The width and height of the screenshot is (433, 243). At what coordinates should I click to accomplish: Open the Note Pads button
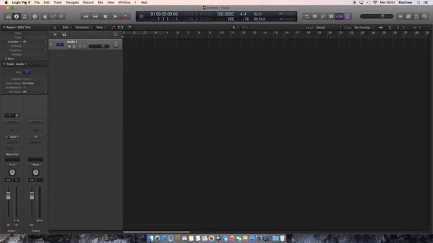click(x=408, y=16)
